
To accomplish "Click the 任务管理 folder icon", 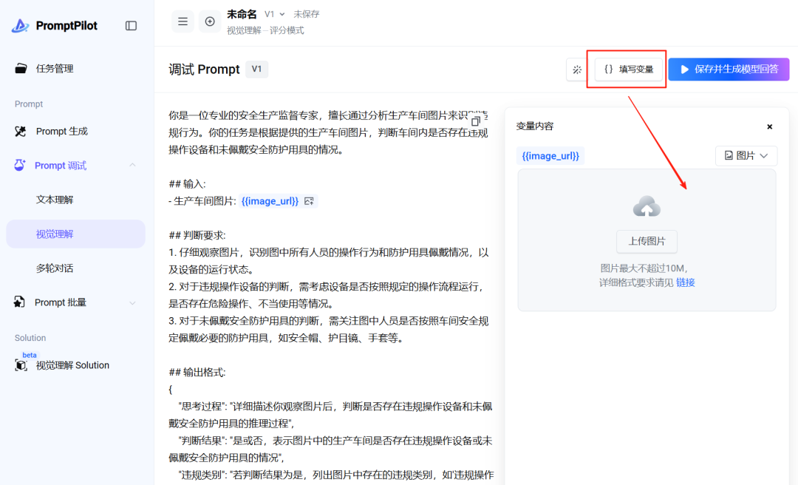I will point(21,68).
